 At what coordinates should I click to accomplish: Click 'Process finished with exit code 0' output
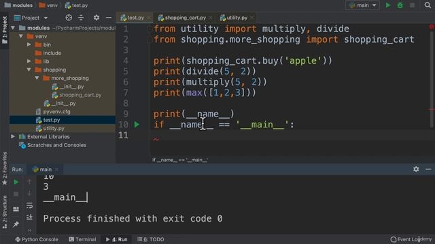click(133, 218)
